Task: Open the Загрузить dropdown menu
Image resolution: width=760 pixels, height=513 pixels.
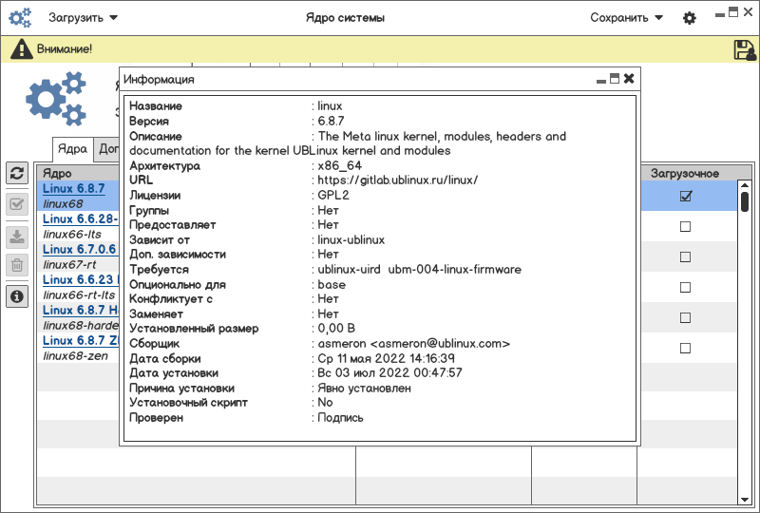Action: coord(83,17)
